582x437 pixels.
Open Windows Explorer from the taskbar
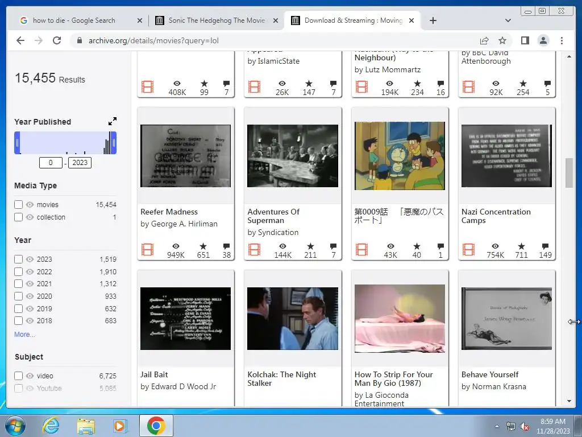coord(86,426)
